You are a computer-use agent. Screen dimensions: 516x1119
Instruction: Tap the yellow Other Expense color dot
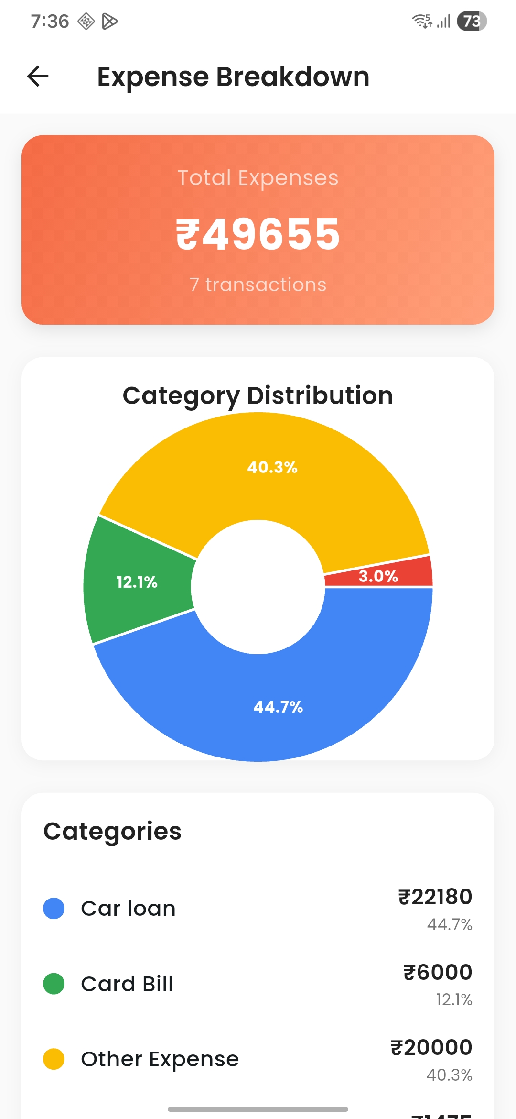point(53,1058)
